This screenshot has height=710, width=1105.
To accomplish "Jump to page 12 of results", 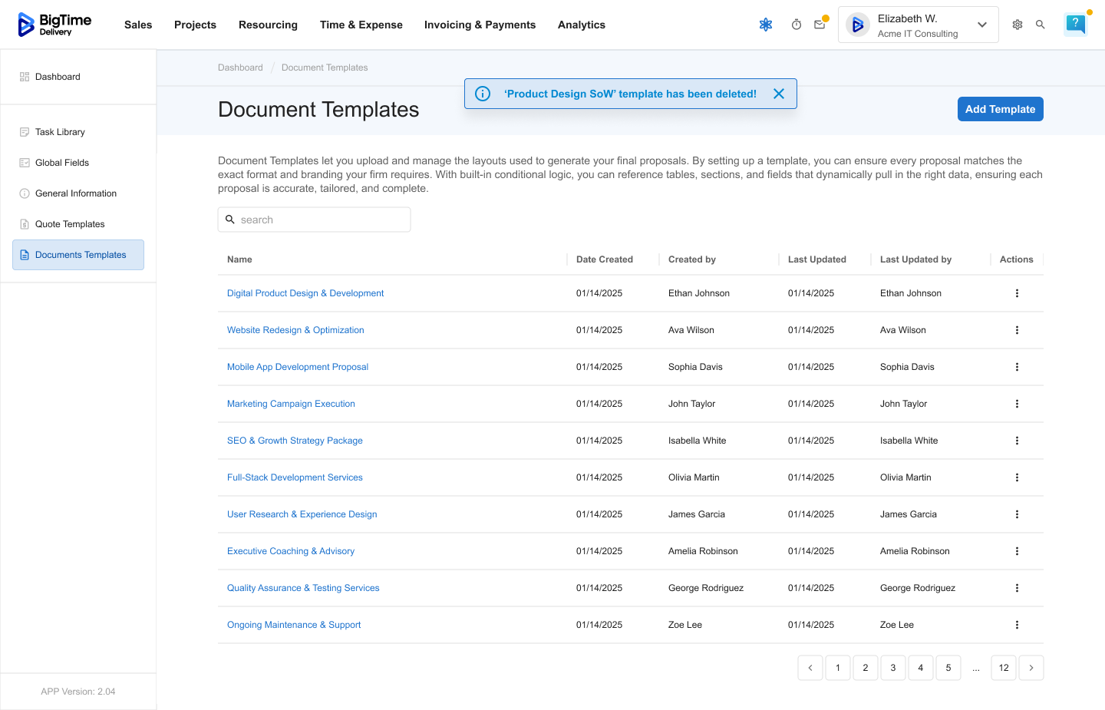I will (x=1004, y=668).
